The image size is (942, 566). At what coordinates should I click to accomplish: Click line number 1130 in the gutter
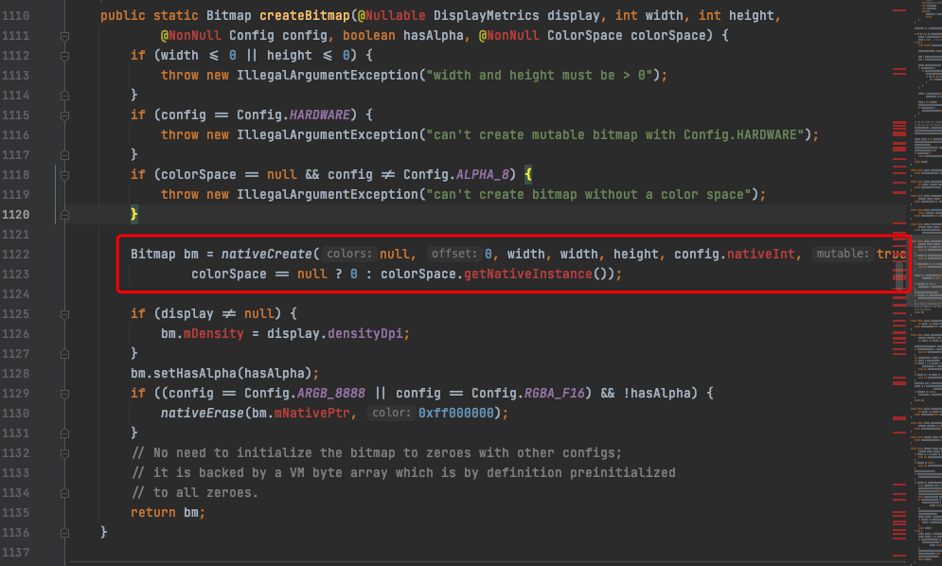[x=15, y=414]
